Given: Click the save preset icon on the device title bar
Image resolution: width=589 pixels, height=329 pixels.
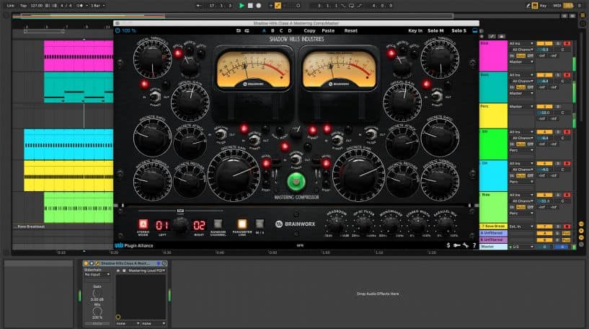Looking at the screenshot, I should (x=164, y=263).
